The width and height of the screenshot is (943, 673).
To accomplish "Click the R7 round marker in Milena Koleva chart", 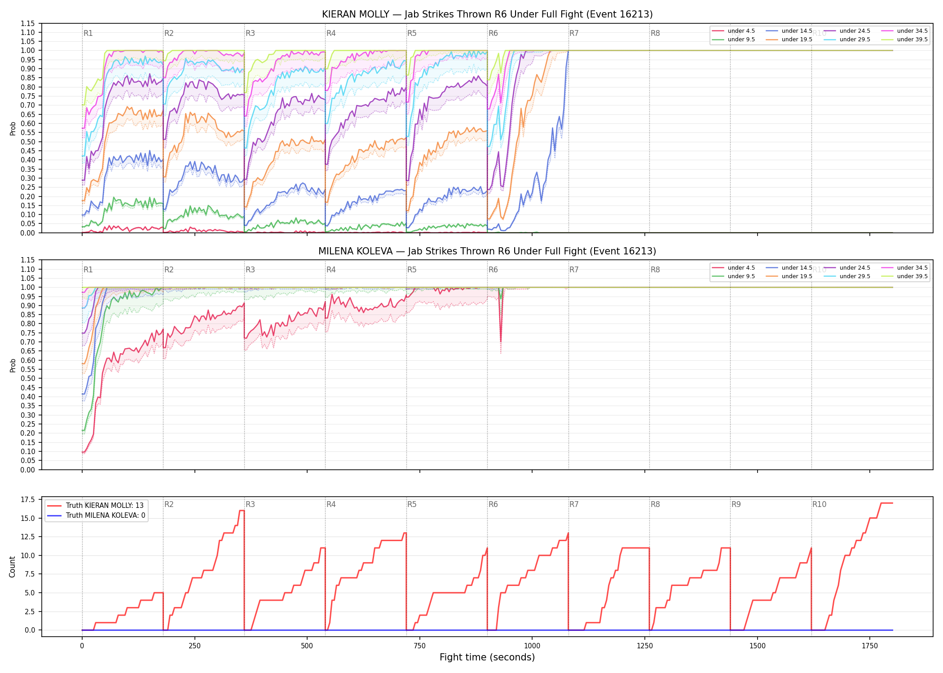I will click(x=574, y=270).
